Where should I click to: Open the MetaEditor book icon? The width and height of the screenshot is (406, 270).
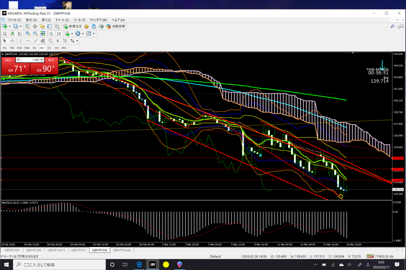[x=87, y=26]
